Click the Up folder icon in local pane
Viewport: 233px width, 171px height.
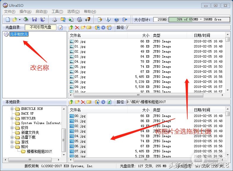point(71,102)
